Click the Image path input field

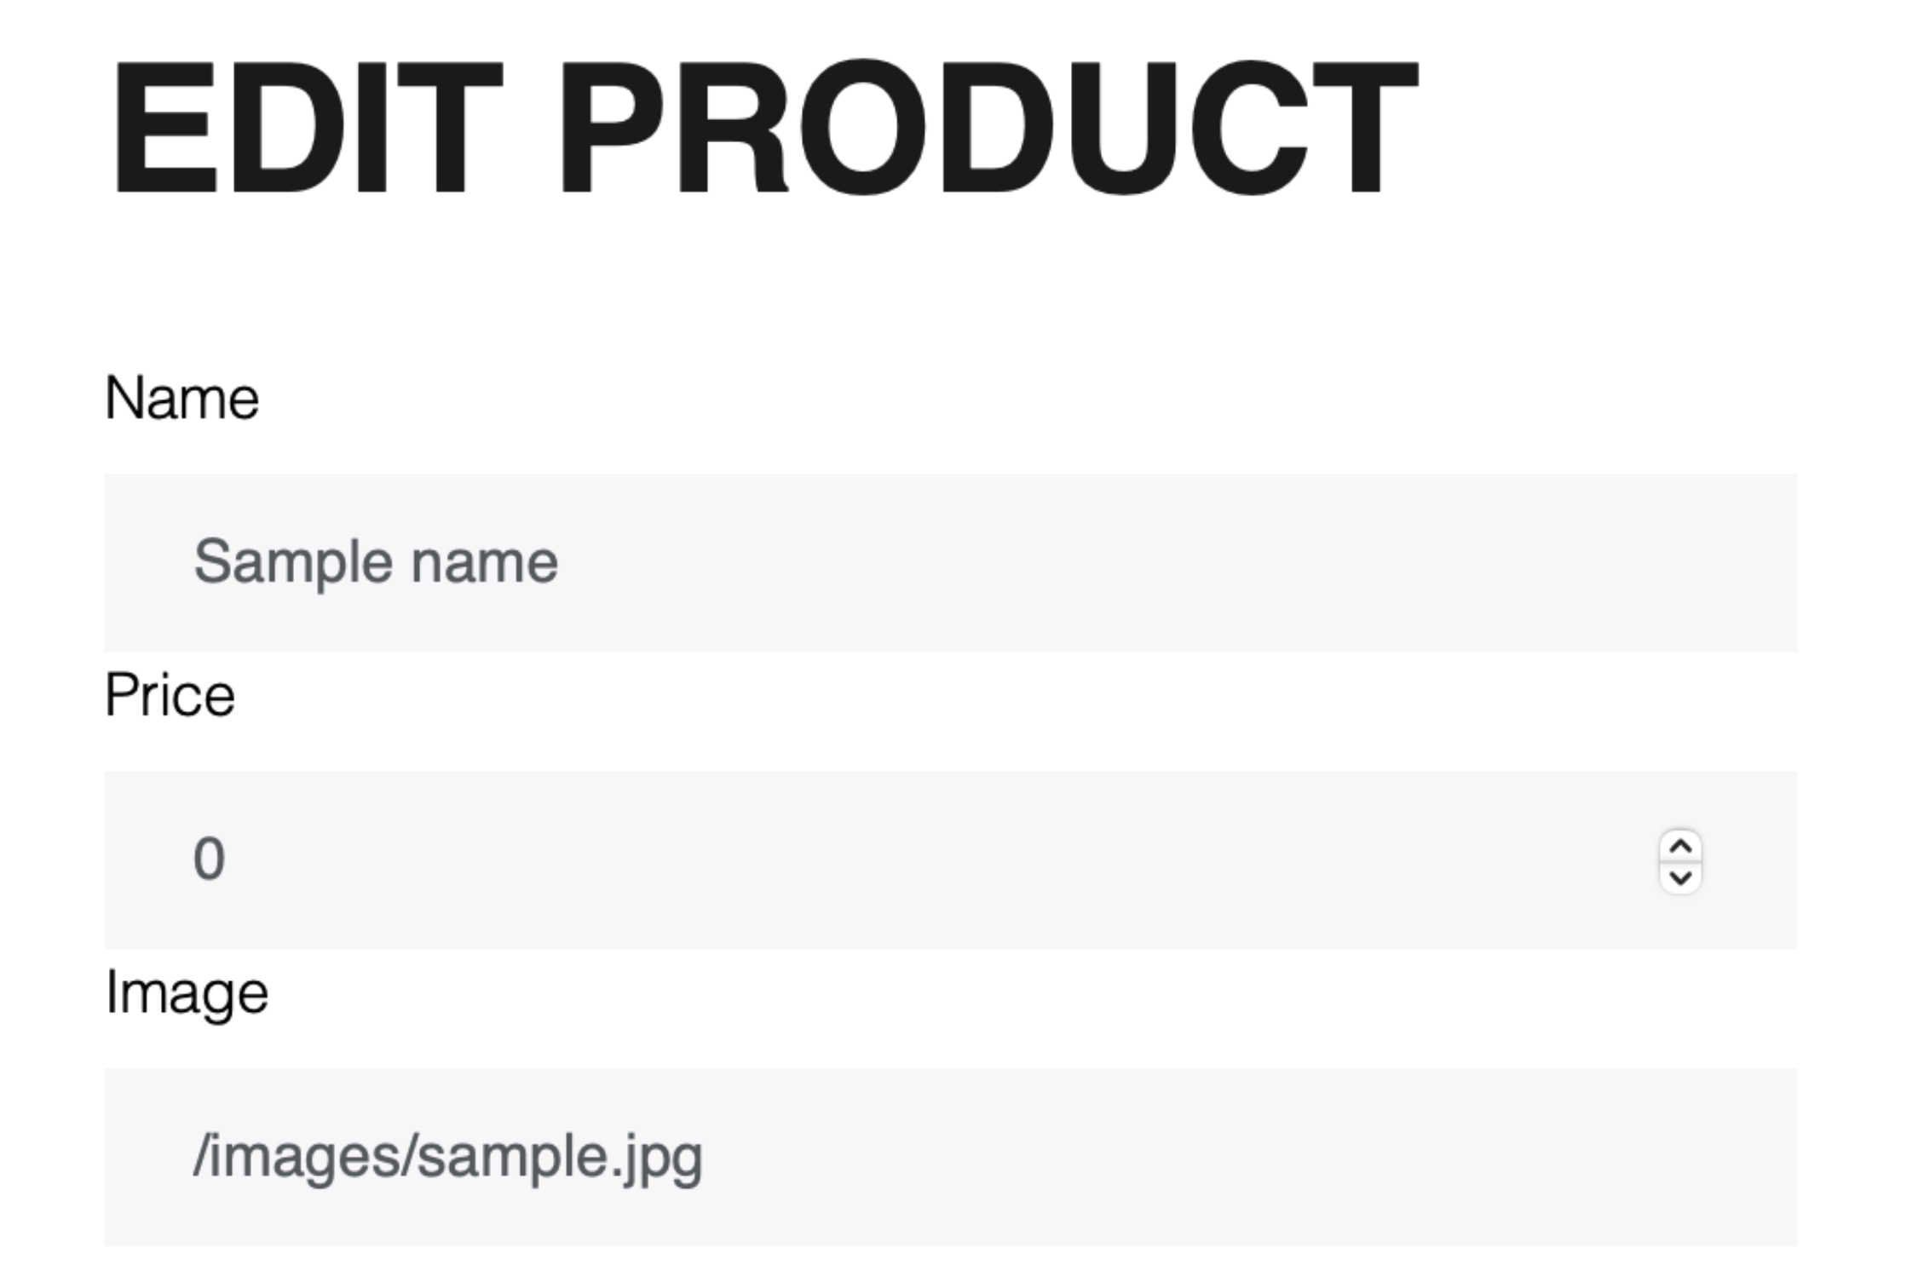coord(949,1157)
